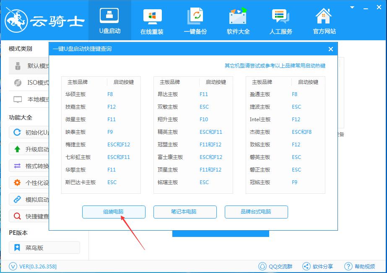Open the title bar dropdown menu arrow
The height and width of the screenshot is (273, 387).
352,8
